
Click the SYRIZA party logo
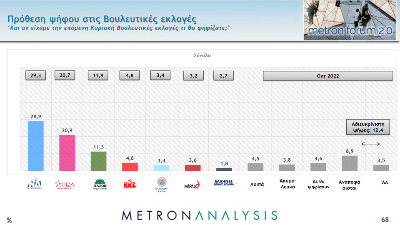(x=65, y=185)
